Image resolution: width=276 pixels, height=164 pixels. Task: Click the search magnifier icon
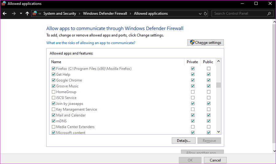[269, 13]
